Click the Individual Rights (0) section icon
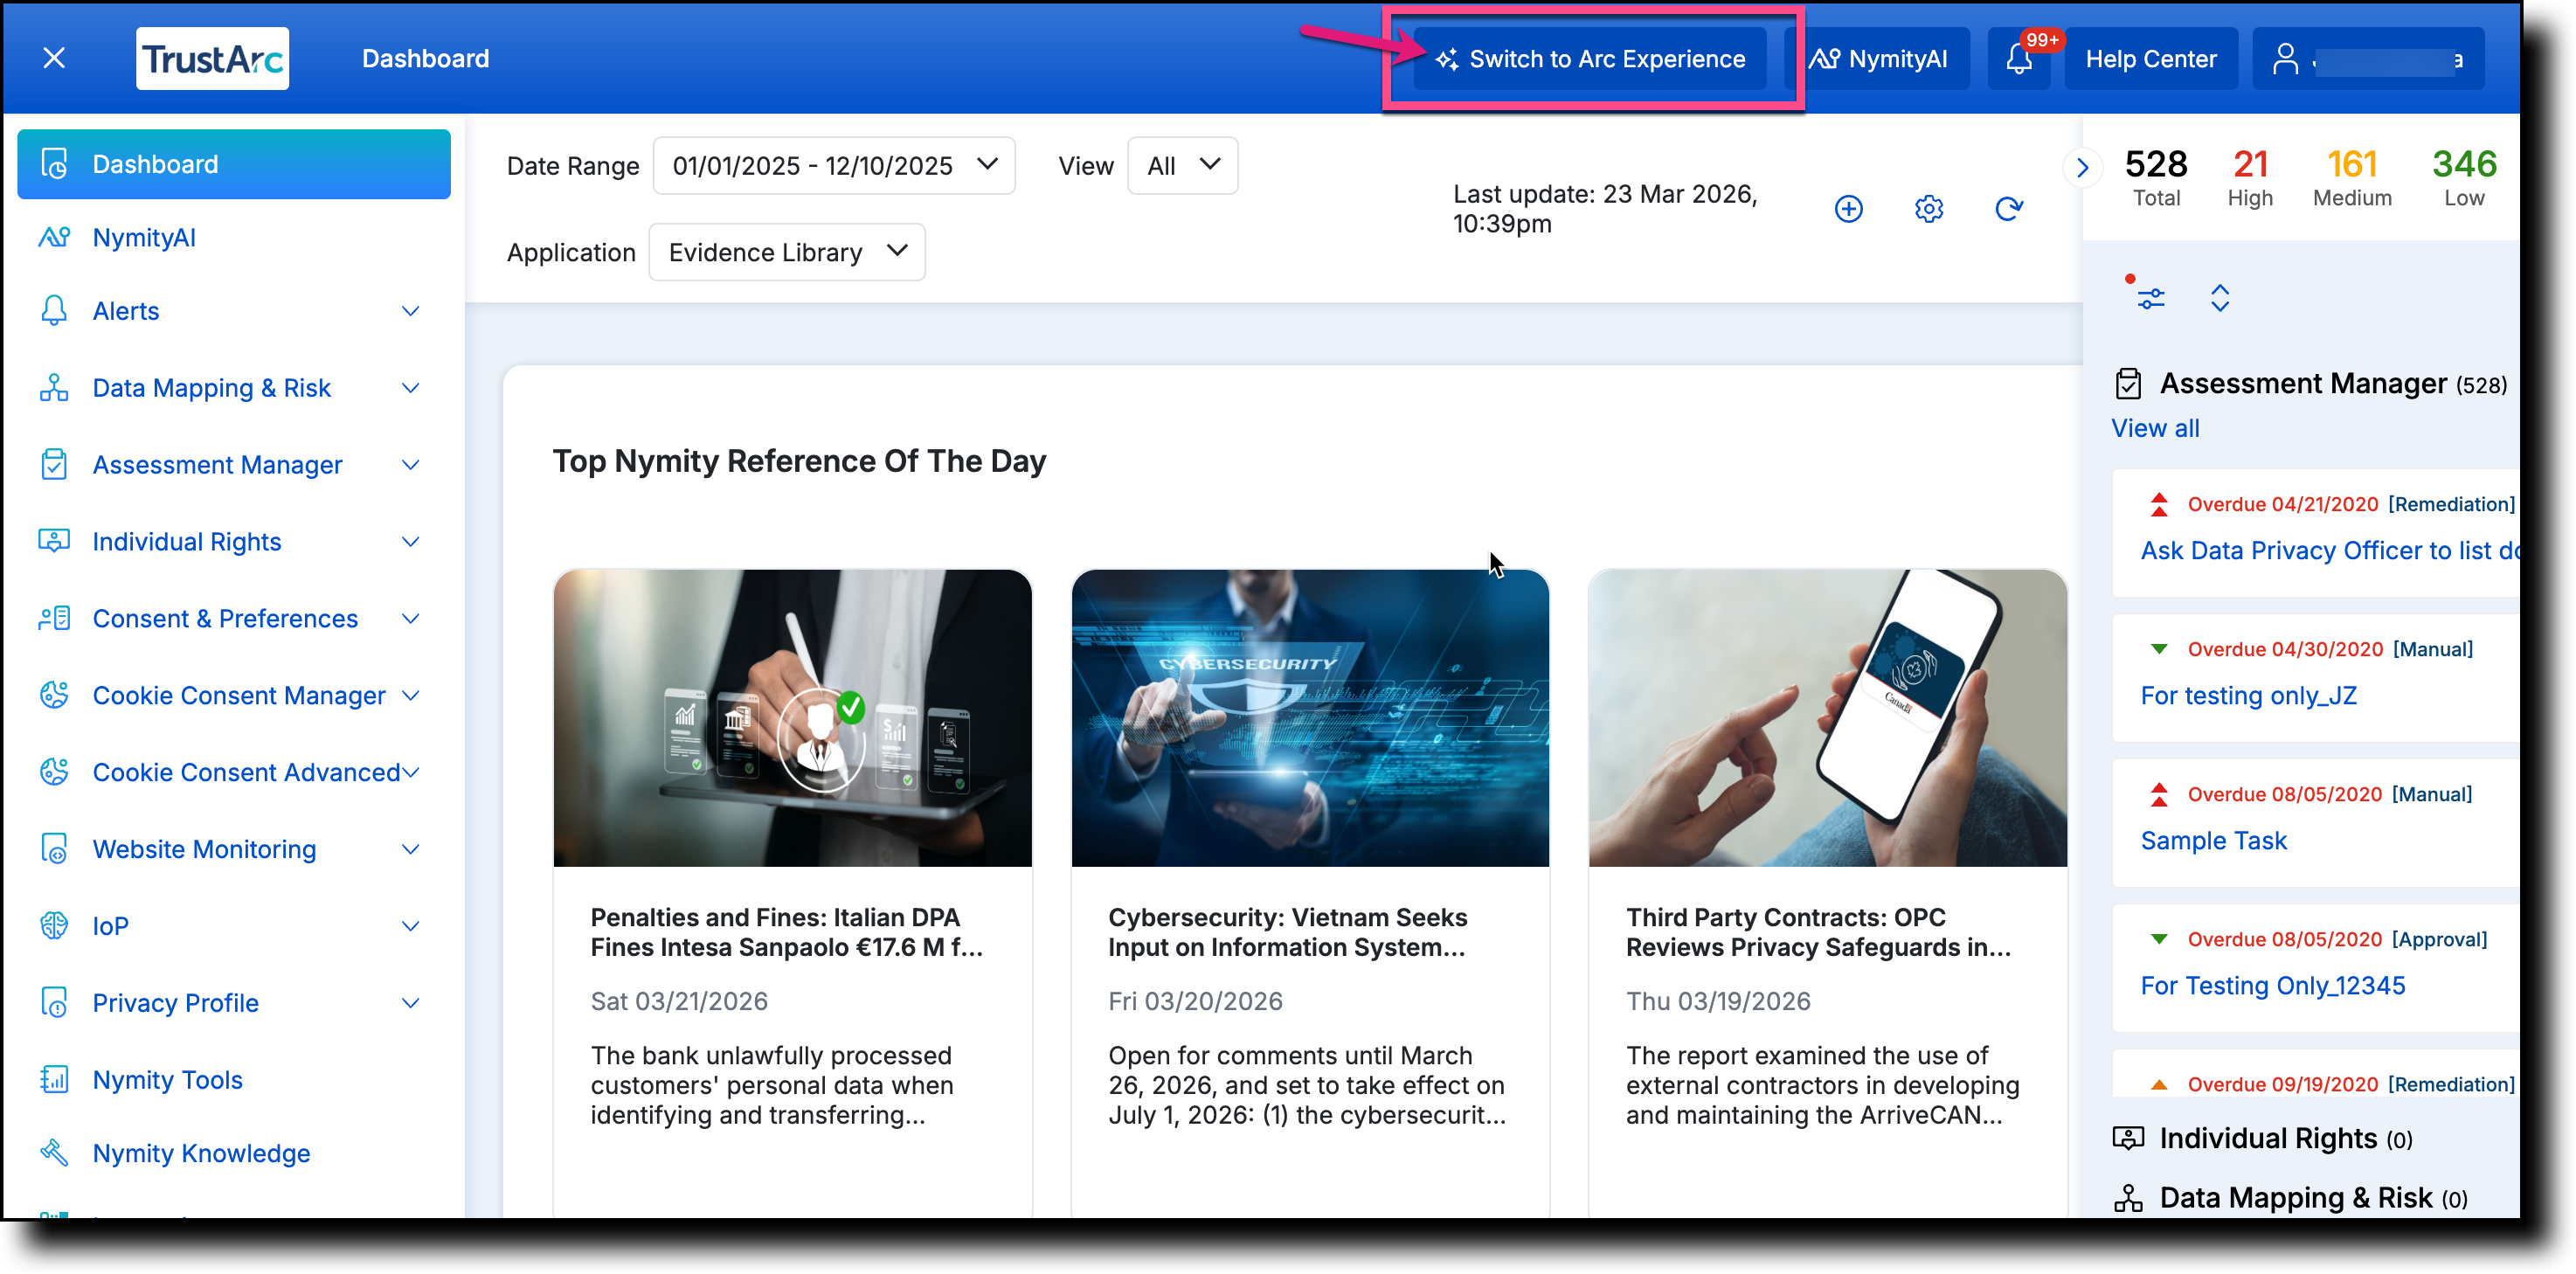 pyautogui.click(x=2128, y=1139)
